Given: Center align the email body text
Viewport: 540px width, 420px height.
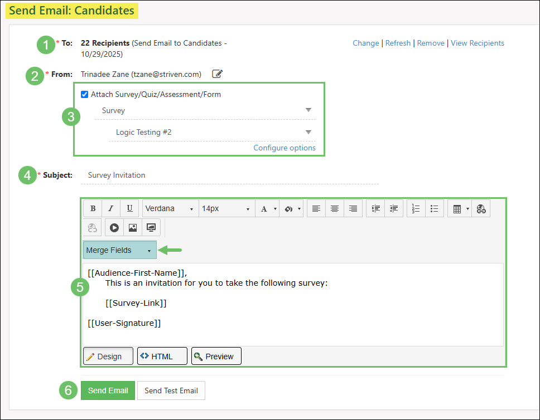Looking at the screenshot, I should (x=334, y=208).
